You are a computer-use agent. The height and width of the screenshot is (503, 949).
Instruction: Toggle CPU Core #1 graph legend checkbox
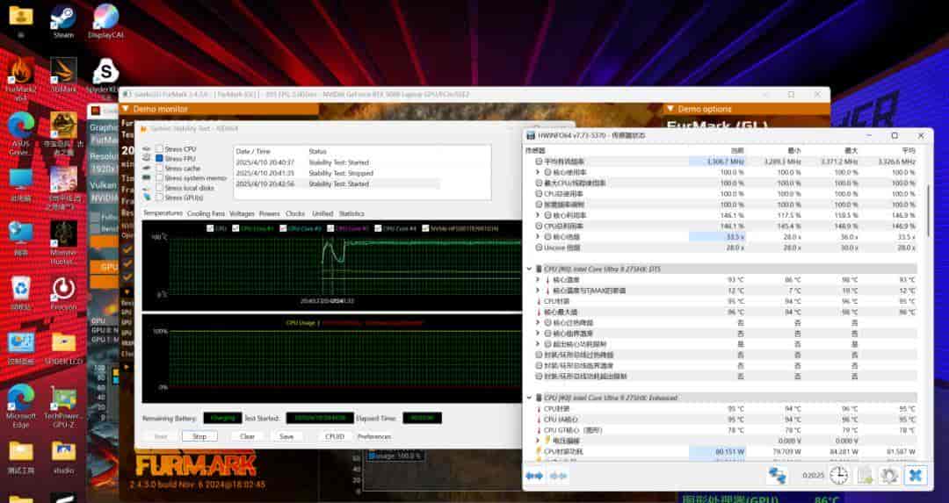(235, 228)
